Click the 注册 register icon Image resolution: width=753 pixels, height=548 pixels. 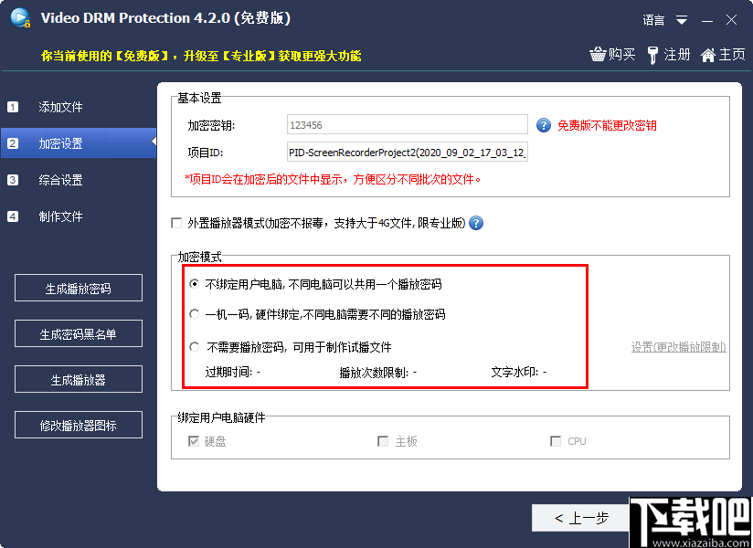[x=654, y=55]
